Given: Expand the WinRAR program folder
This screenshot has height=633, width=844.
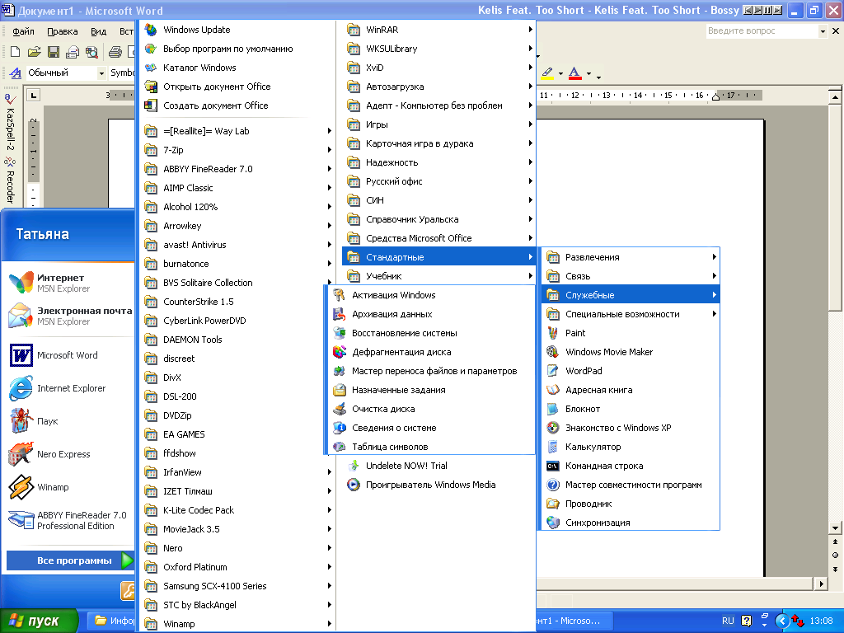Looking at the screenshot, I should click(x=438, y=30).
